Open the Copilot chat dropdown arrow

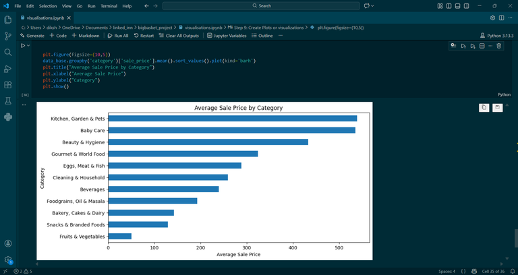tap(372, 6)
